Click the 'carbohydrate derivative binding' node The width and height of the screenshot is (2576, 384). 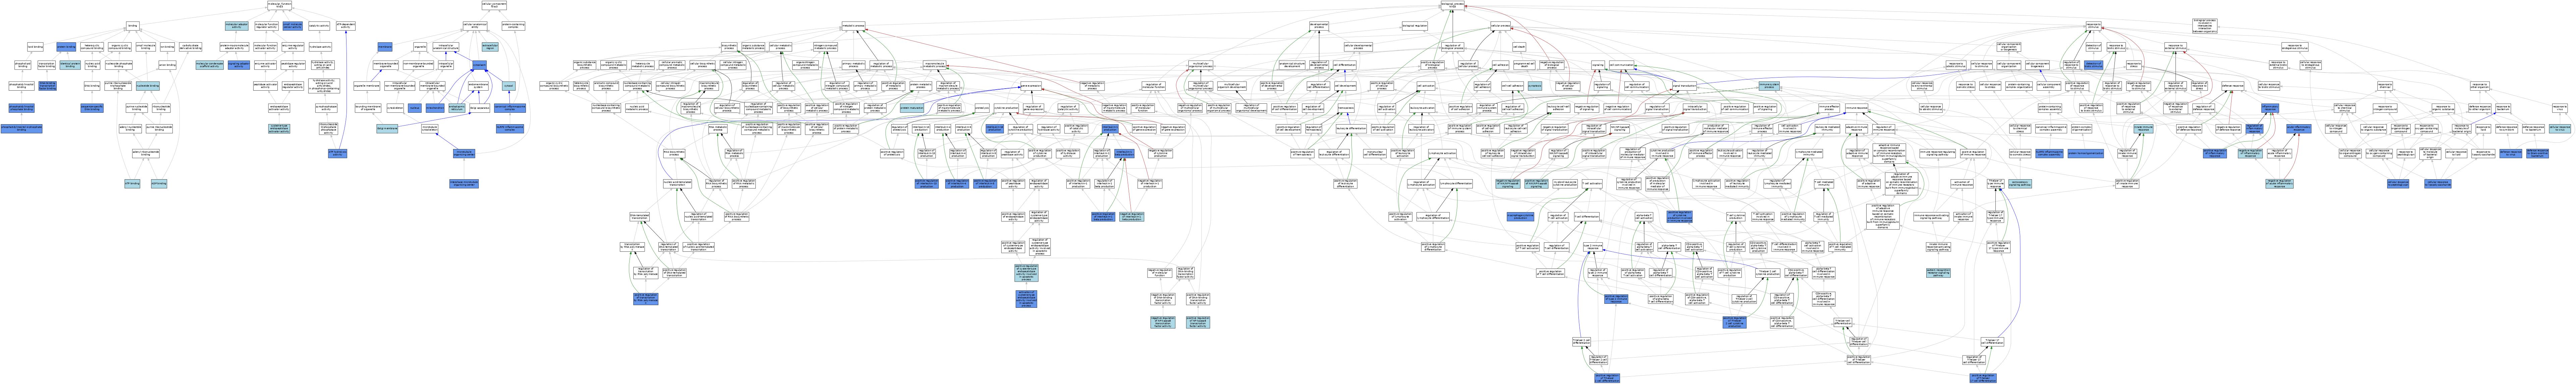(190, 47)
